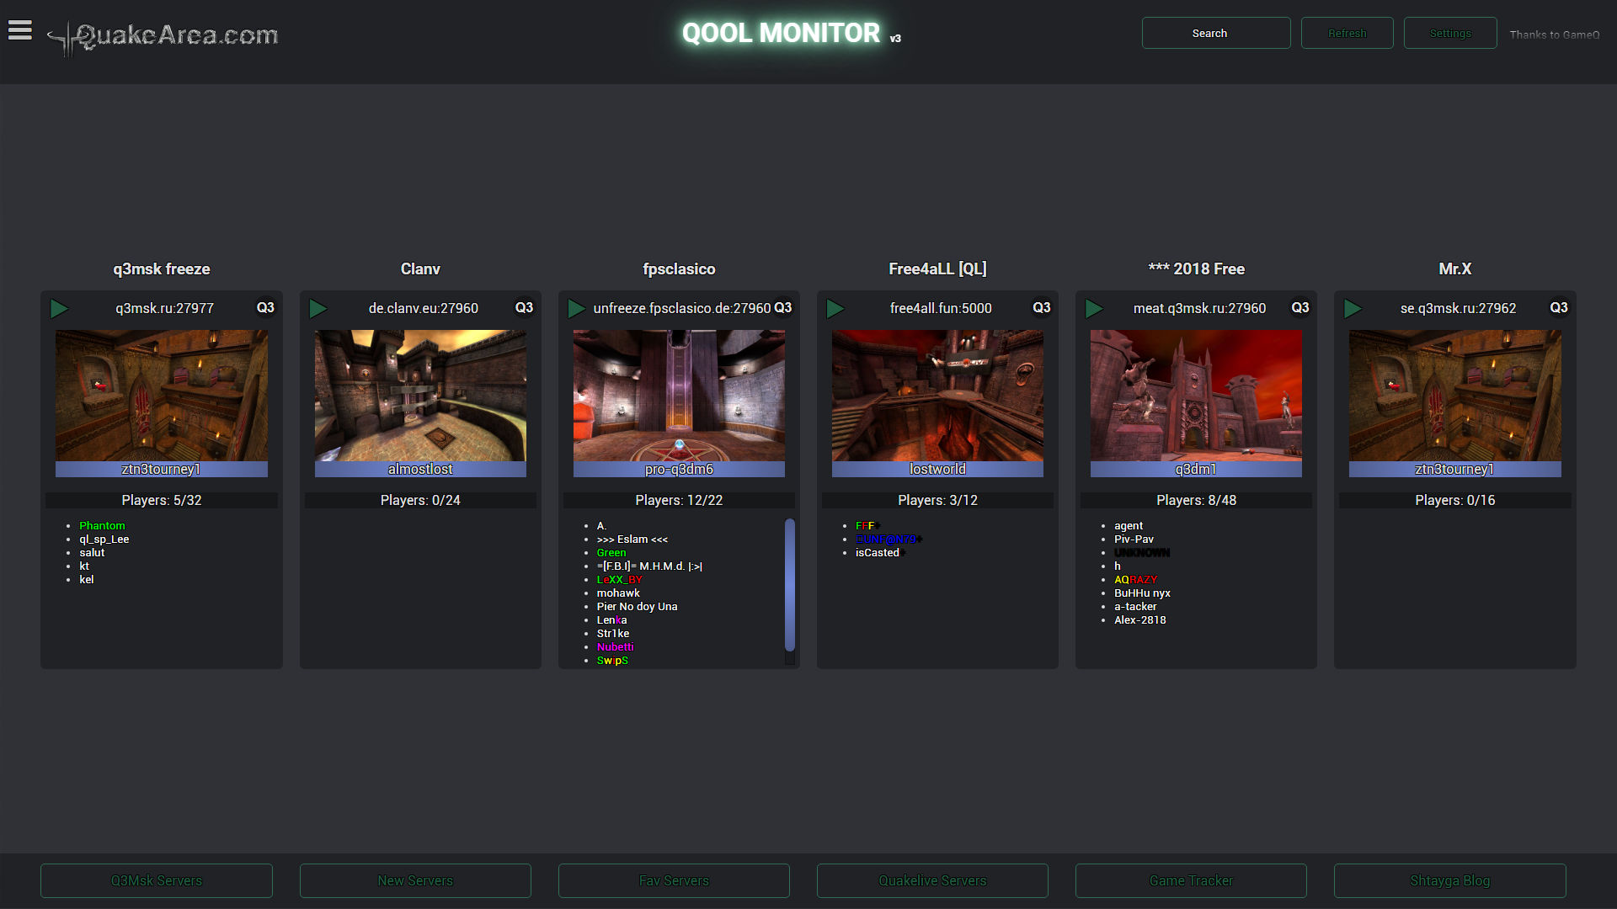1617x909 pixels.
Task: Click the meat.q3msk.ru:27960 address
Action: [1198, 309]
